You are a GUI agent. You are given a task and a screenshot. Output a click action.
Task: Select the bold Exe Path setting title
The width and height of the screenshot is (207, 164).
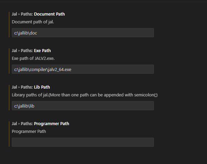[42, 51]
